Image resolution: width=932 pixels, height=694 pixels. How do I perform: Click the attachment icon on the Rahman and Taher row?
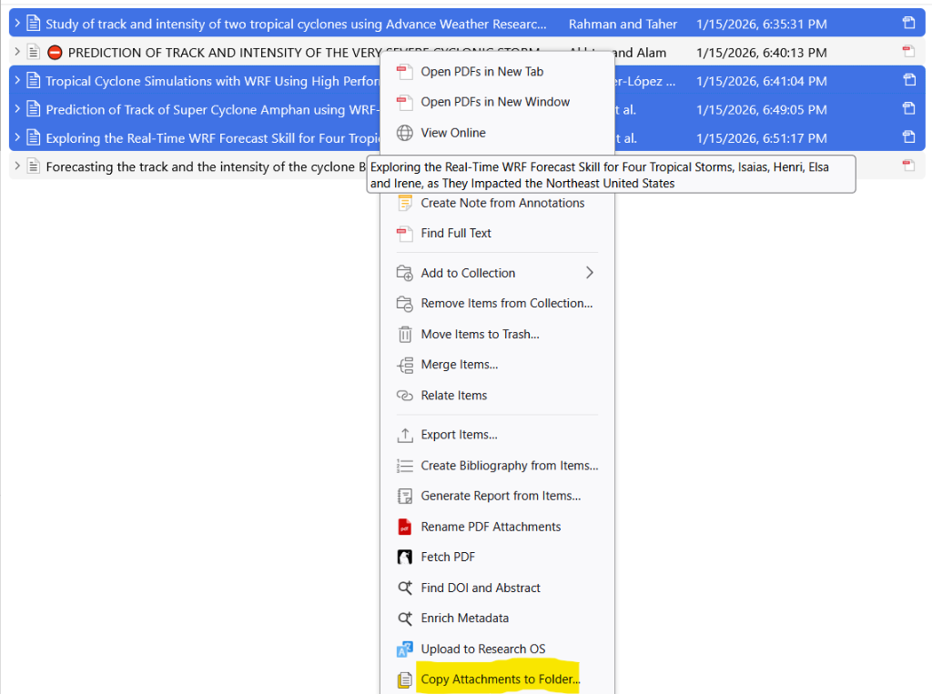coord(909,23)
